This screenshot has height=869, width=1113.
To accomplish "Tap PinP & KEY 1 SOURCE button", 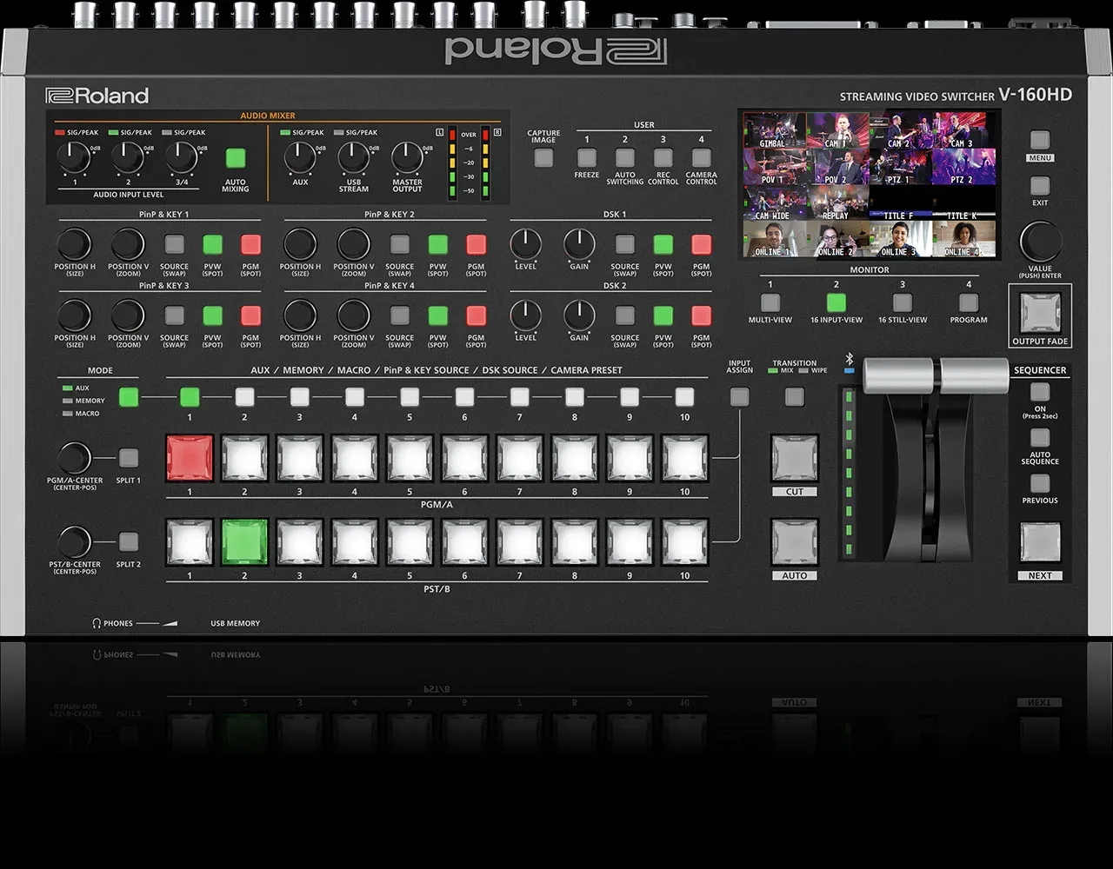I will click(x=174, y=244).
